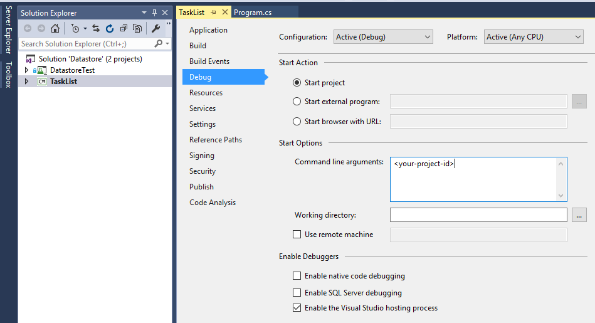Click the Pending Changes Filter clock icon
This screenshot has height=323, width=595.
75,28
